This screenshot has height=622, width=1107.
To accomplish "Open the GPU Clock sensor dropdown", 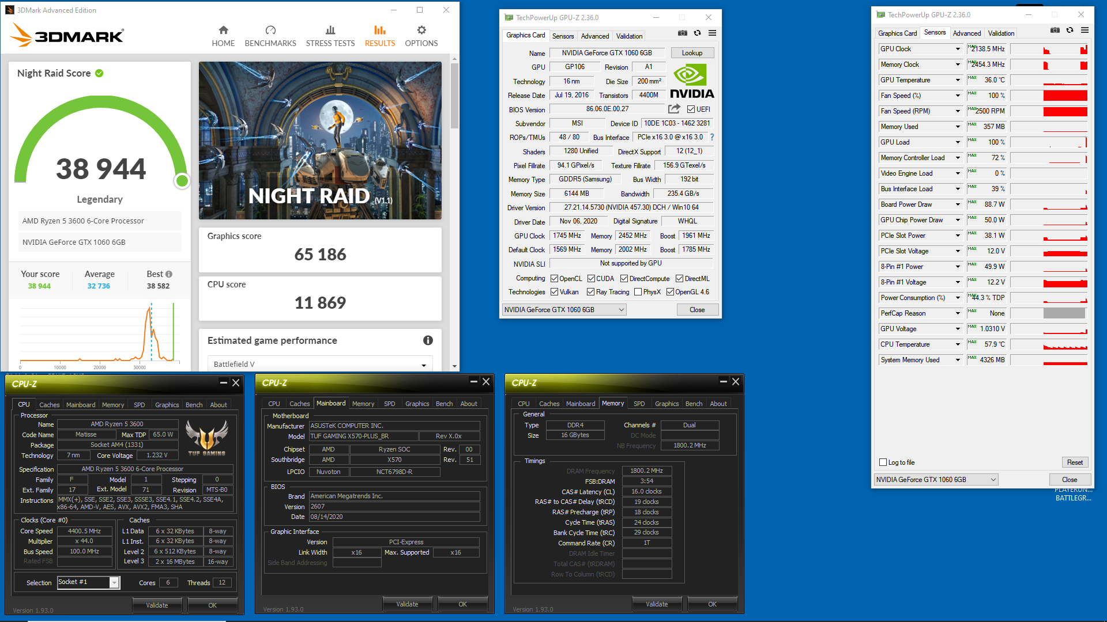I will click(958, 49).
